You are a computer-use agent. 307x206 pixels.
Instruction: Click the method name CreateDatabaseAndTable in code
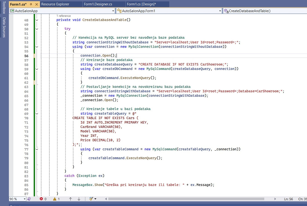click(x=104, y=20)
